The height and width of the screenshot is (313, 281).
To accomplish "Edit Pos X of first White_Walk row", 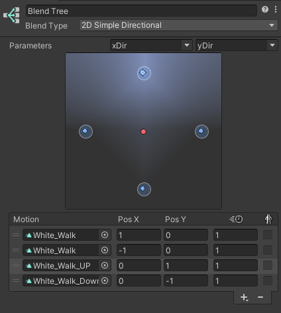I will pos(139,235).
